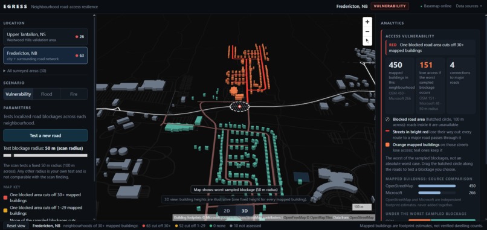Click yellow legend square for 1–29 mapped buildings
The image size is (487, 230).
click(5, 211)
